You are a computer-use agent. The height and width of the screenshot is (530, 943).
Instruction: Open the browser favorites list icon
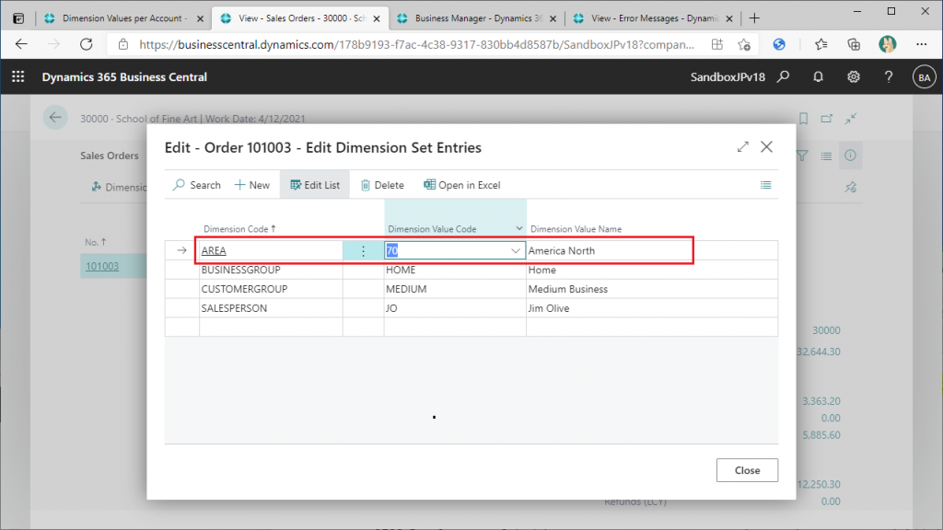point(821,44)
